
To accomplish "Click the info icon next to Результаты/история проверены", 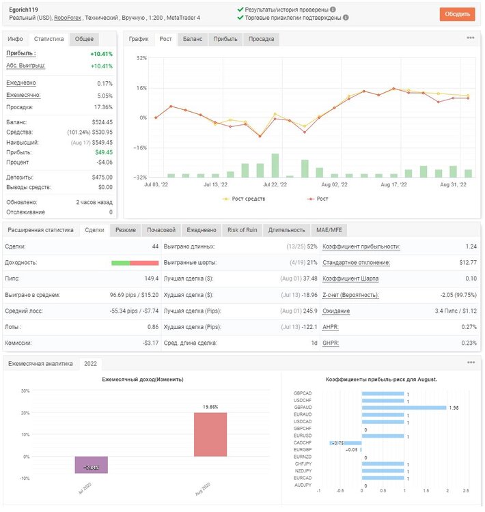I will 333,10.
